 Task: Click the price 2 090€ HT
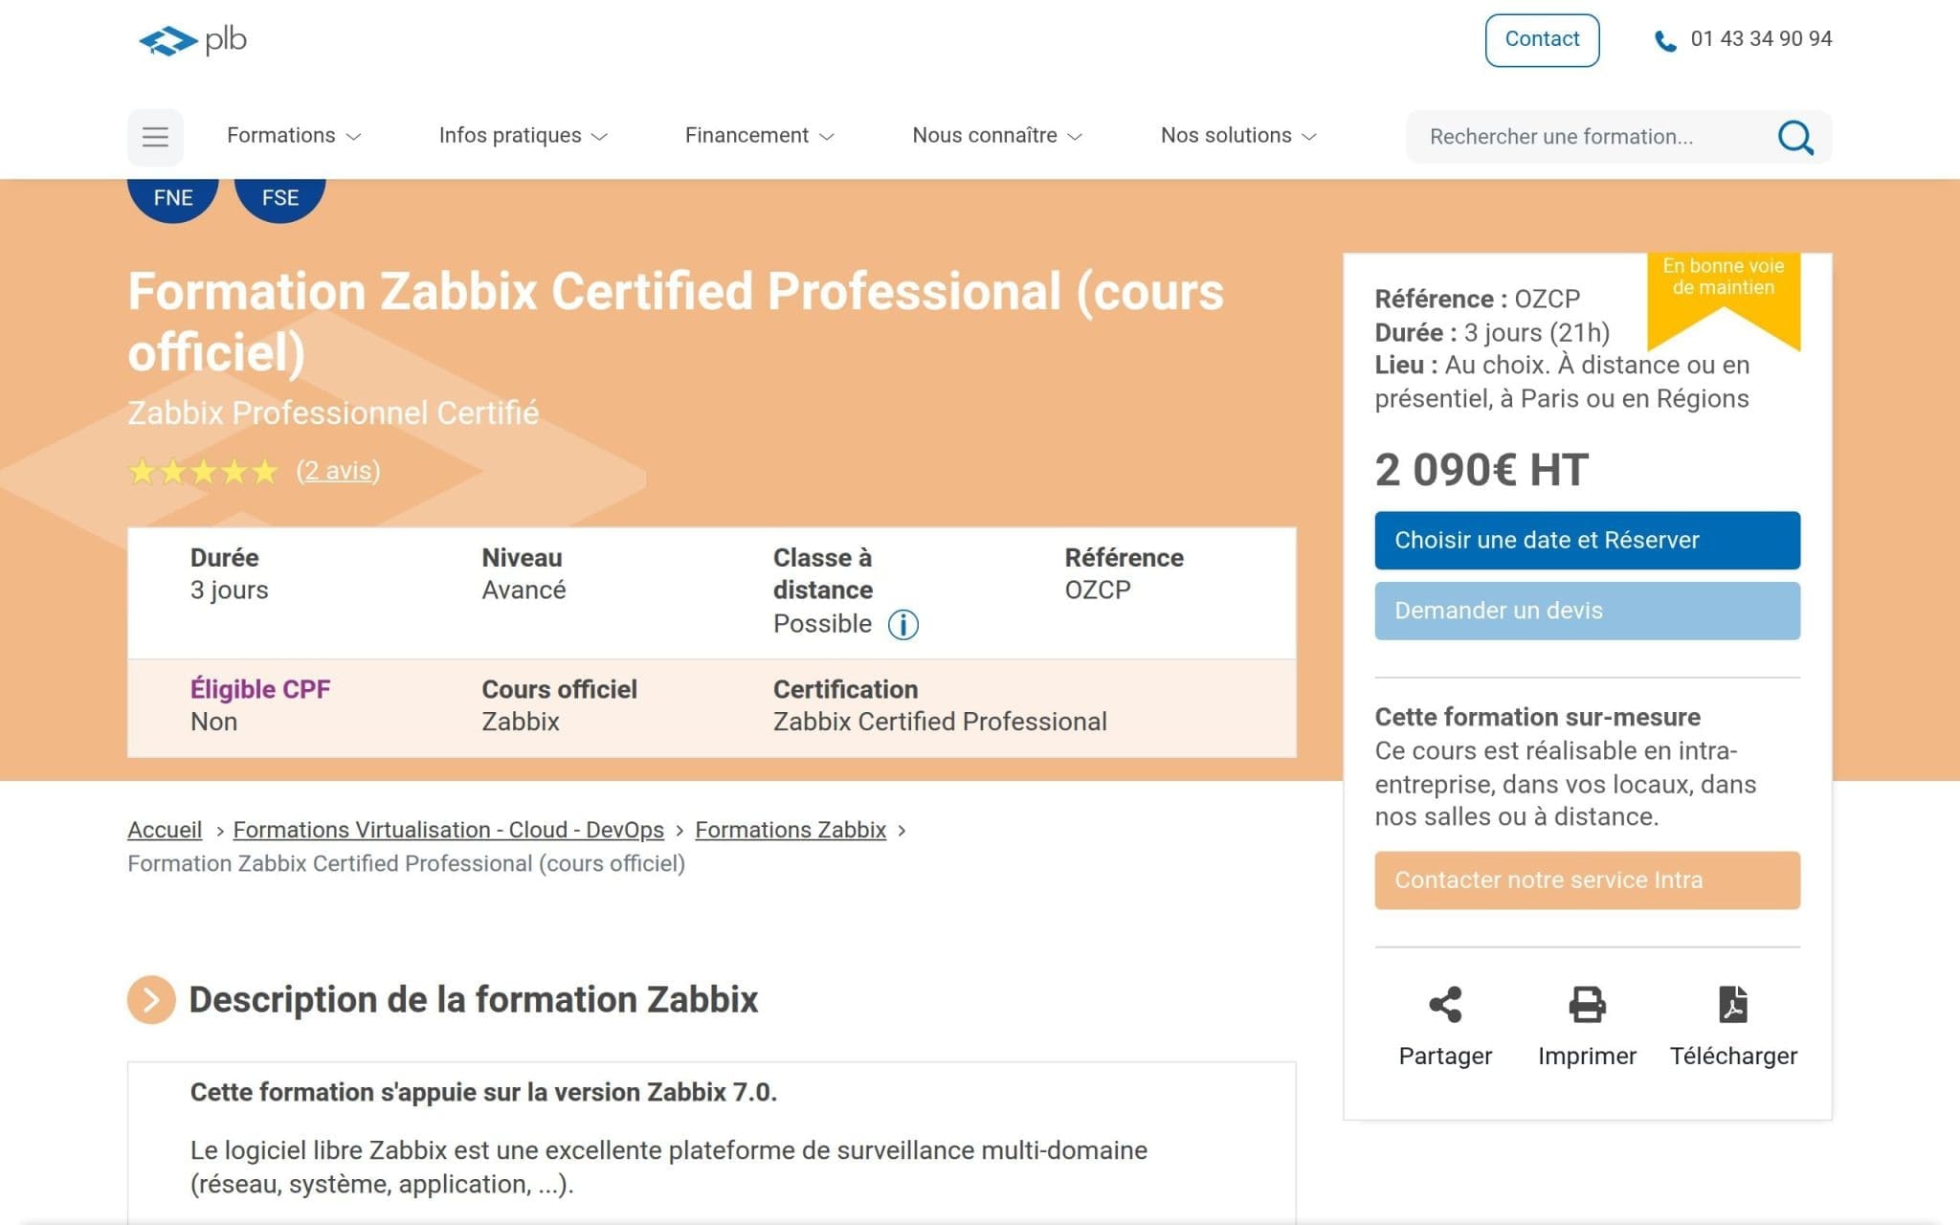pos(1481,470)
